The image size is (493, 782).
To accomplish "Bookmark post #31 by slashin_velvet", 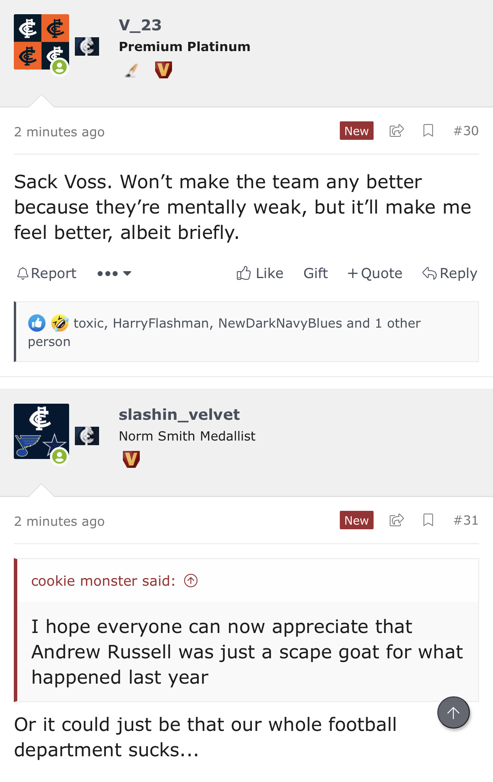I will 428,520.
